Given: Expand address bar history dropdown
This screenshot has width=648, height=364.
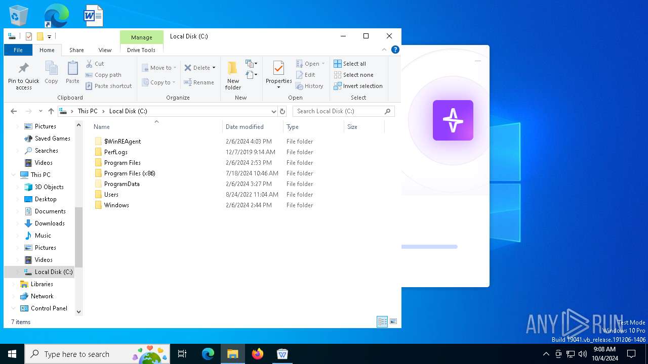Looking at the screenshot, I should click(x=274, y=111).
